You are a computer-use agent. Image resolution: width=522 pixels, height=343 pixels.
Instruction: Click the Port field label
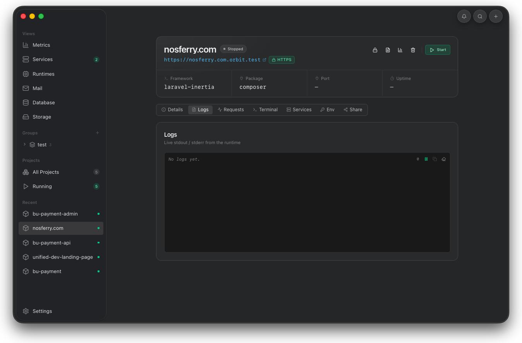[x=325, y=78]
